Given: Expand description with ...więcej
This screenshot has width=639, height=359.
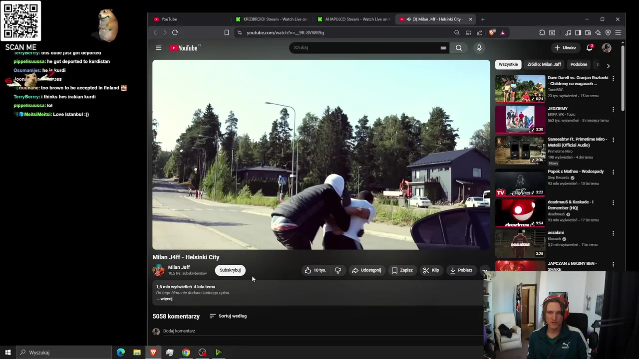Looking at the screenshot, I should [x=165, y=299].
